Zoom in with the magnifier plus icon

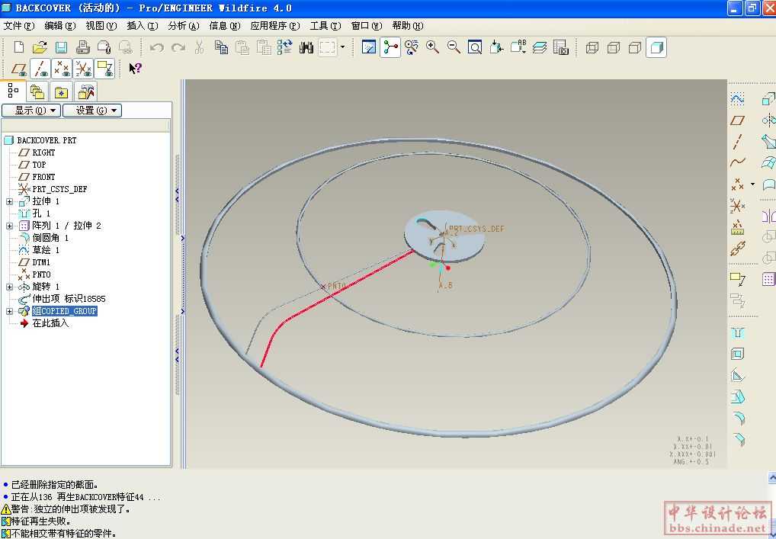[432, 47]
